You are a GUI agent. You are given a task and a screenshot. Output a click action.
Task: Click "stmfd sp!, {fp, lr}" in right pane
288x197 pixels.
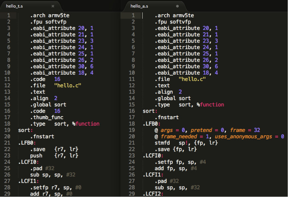186,143
